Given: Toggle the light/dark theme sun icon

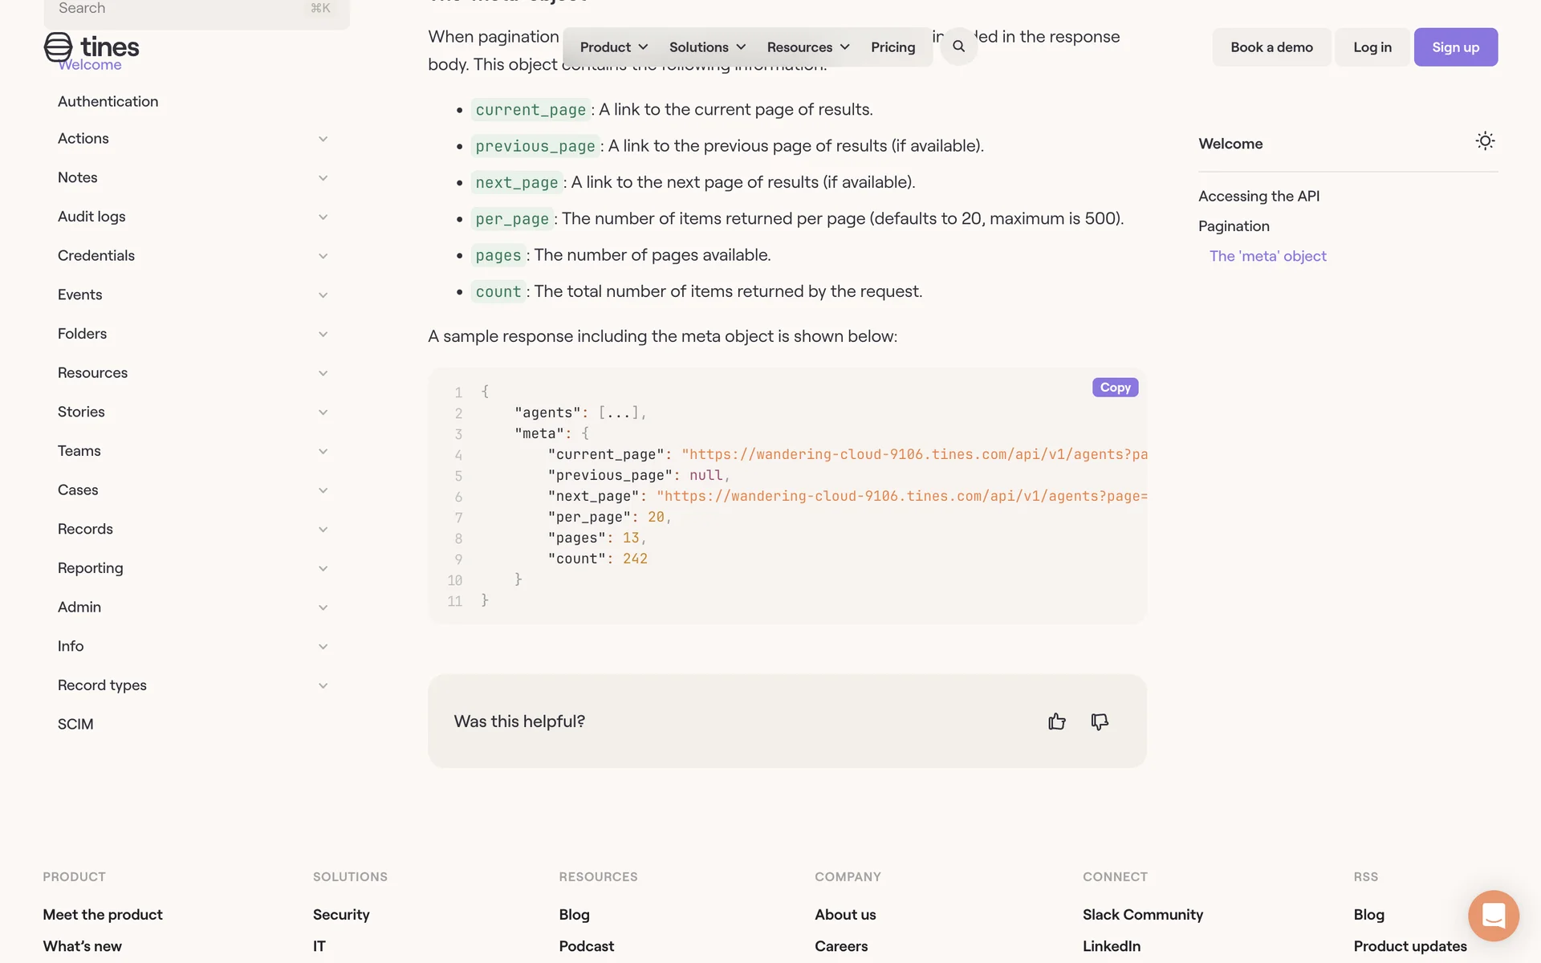Looking at the screenshot, I should click(1485, 141).
